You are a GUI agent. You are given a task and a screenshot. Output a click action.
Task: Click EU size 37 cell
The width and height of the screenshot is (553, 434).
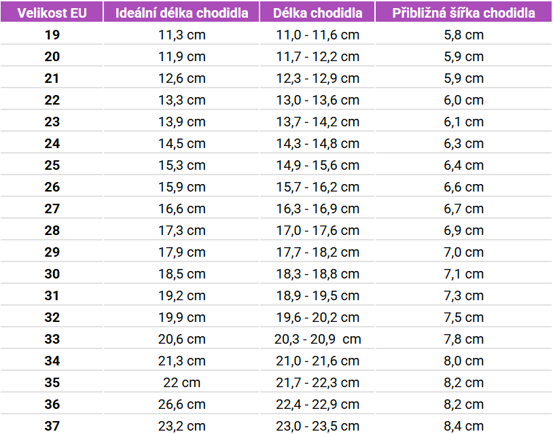[x=52, y=426]
